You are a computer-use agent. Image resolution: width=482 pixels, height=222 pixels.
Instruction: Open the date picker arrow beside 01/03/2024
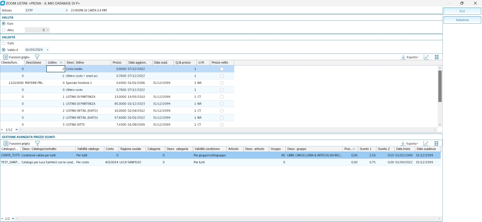[47, 50]
